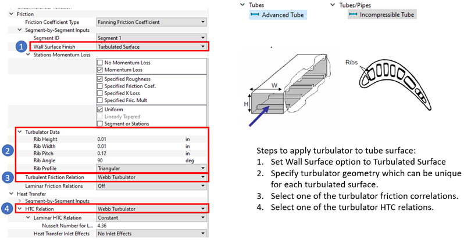
Task: Uncheck the Momentum Loss checkbox
Action: [100, 69]
